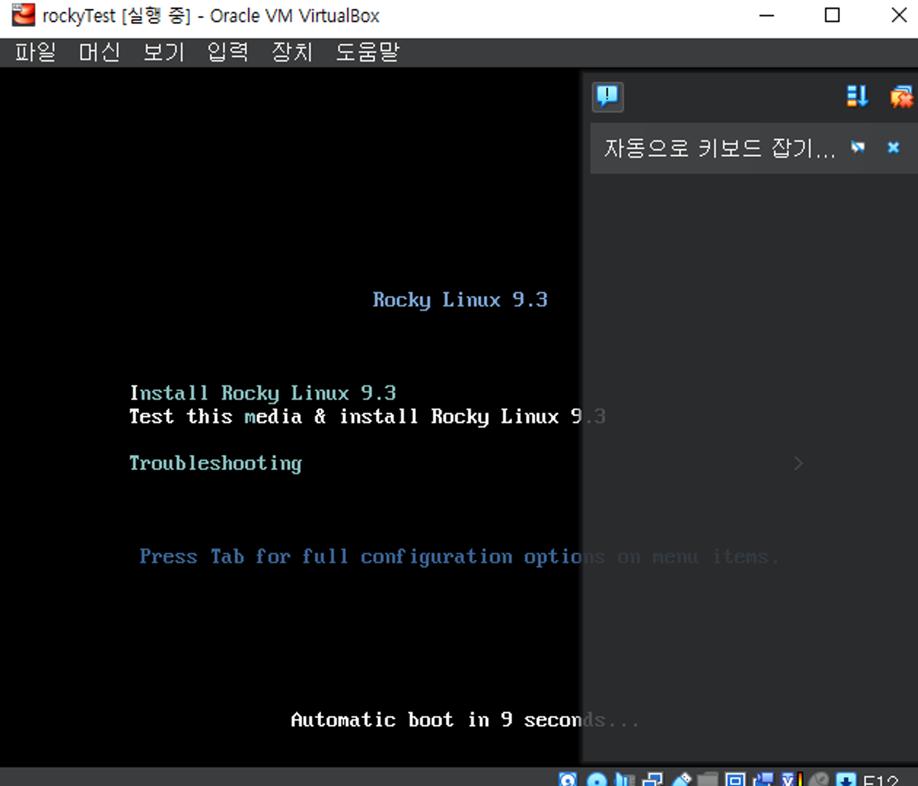Screen dimensions: 918x786
Task: Click the Troubleshooting submenu arrow
Action: pyautogui.click(x=798, y=463)
